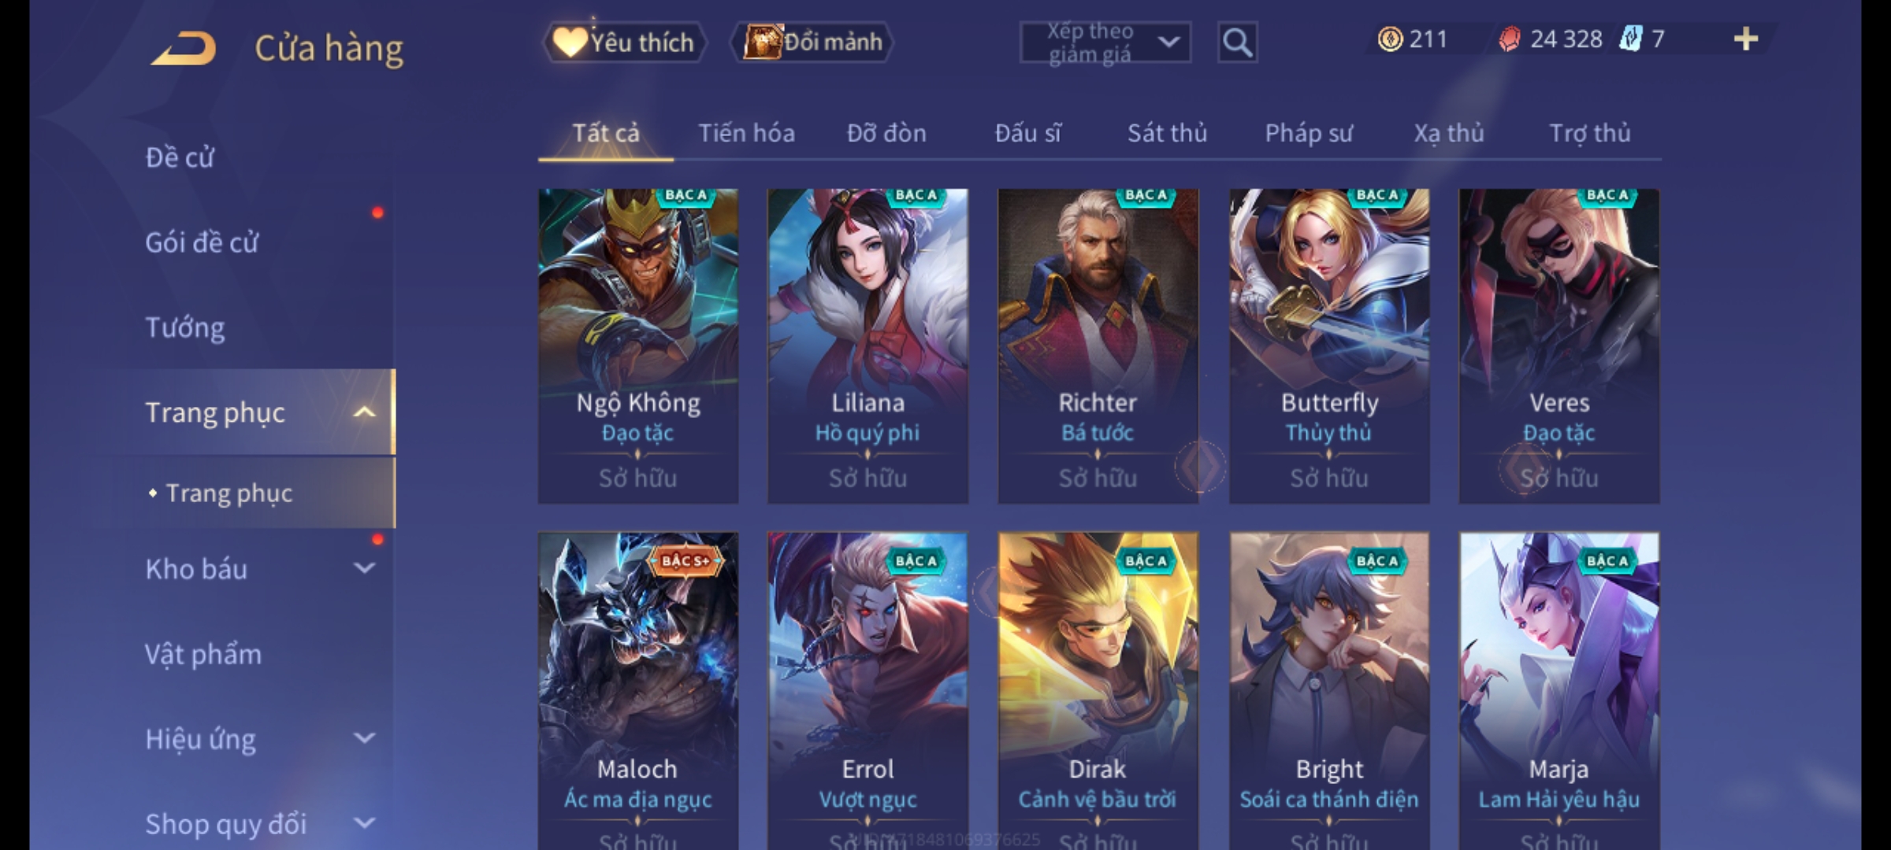
Task: Select the Liliana Hồ quý phi skin card
Action: point(867,346)
